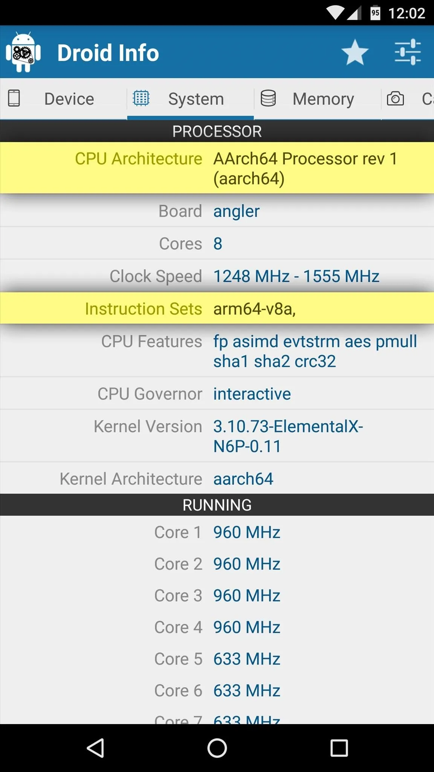Tap the Android home circle button
This screenshot has height=772, width=434.
(217, 748)
